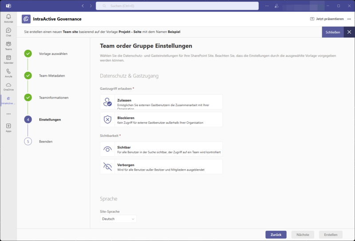
Task: Go to the Team-Metadaten step
Action: coord(51,76)
